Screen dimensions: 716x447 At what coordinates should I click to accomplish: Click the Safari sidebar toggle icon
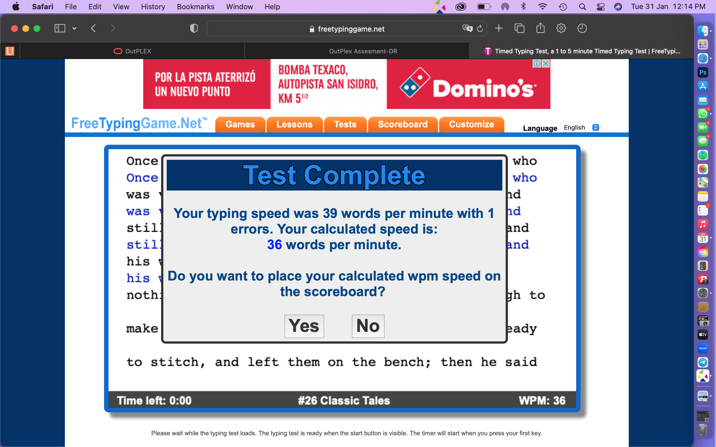click(60, 28)
